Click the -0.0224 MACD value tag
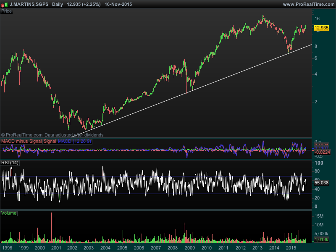336x252 pixels. (322, 152)
